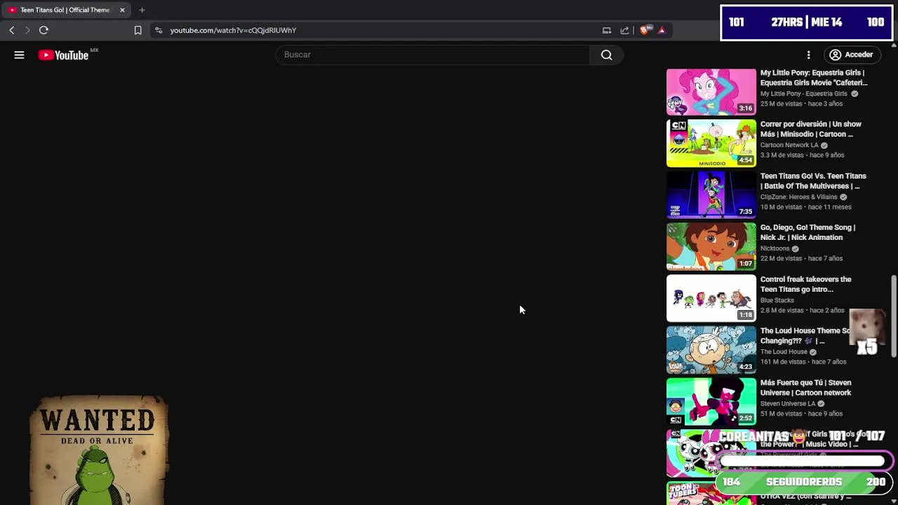This screenshot has height=505, width=898.
Task: Open Teen Titans Go! Vs. Teen Titans thumbnail
Action: click(711, 194)
